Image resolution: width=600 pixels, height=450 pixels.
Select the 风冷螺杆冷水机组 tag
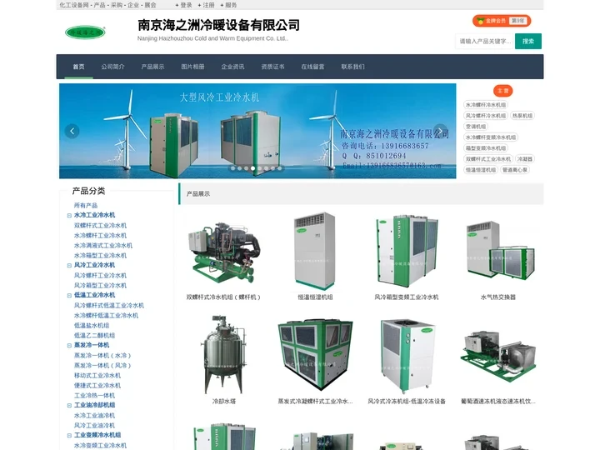pyautogui.click(x=486, y=116)
